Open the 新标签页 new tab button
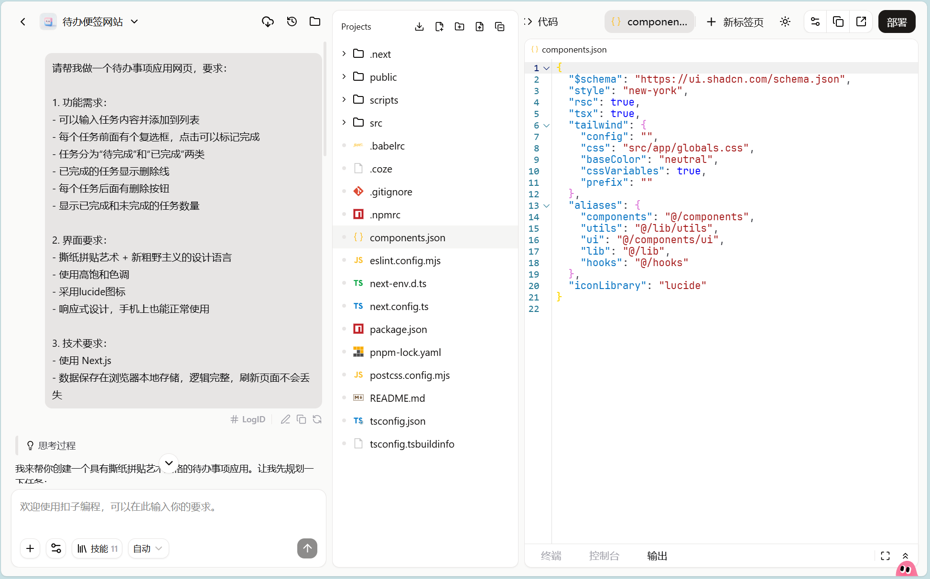The width and height of the screenshot is (930, 579). click(x=735, y=21)
